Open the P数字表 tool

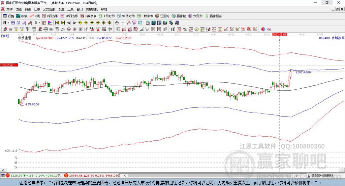89,16
